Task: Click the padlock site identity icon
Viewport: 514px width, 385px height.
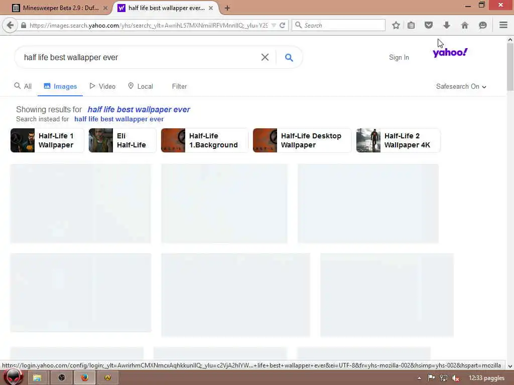Action: [24, 25]
